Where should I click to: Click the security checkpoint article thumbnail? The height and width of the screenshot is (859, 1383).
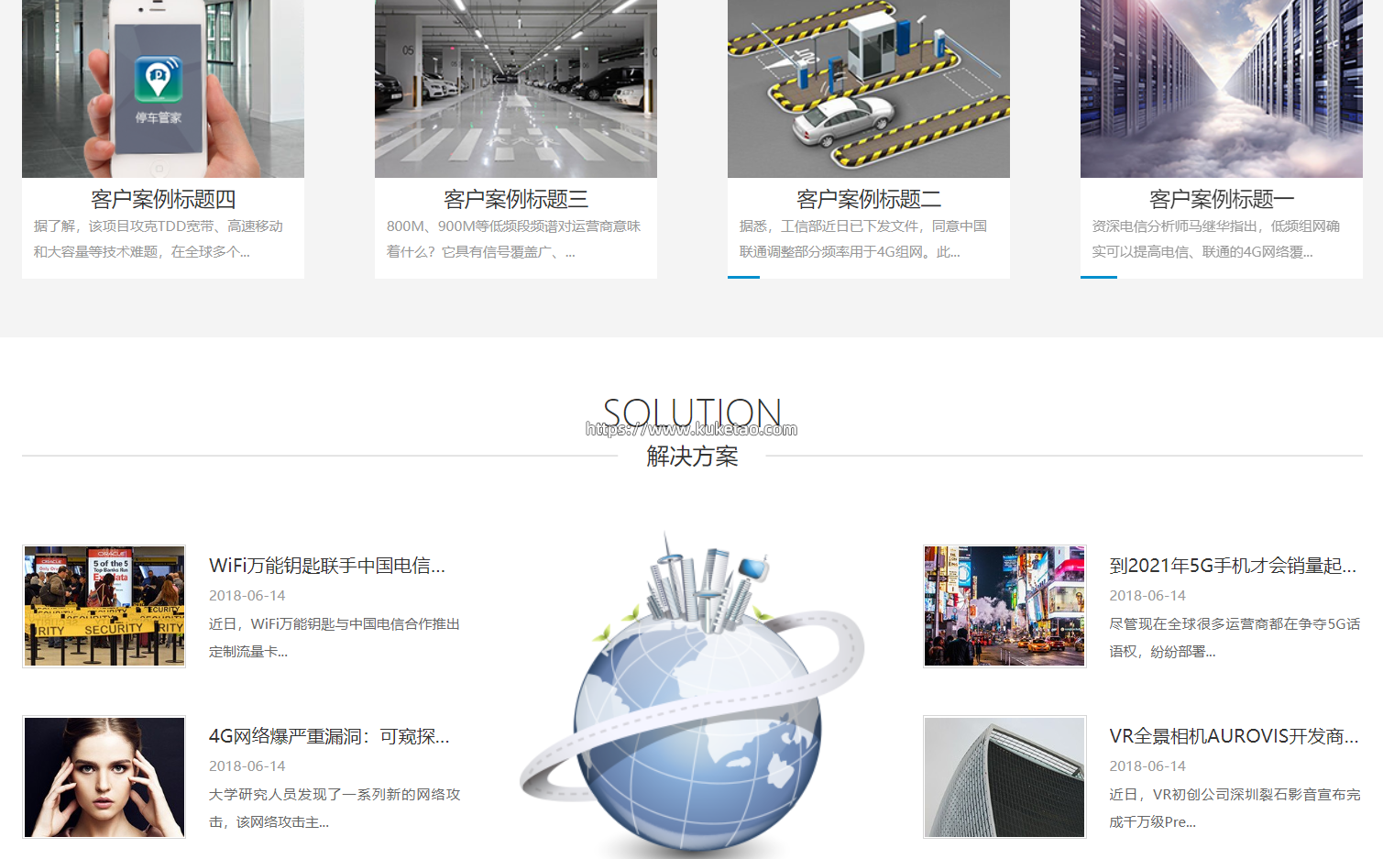click(104, 607)
